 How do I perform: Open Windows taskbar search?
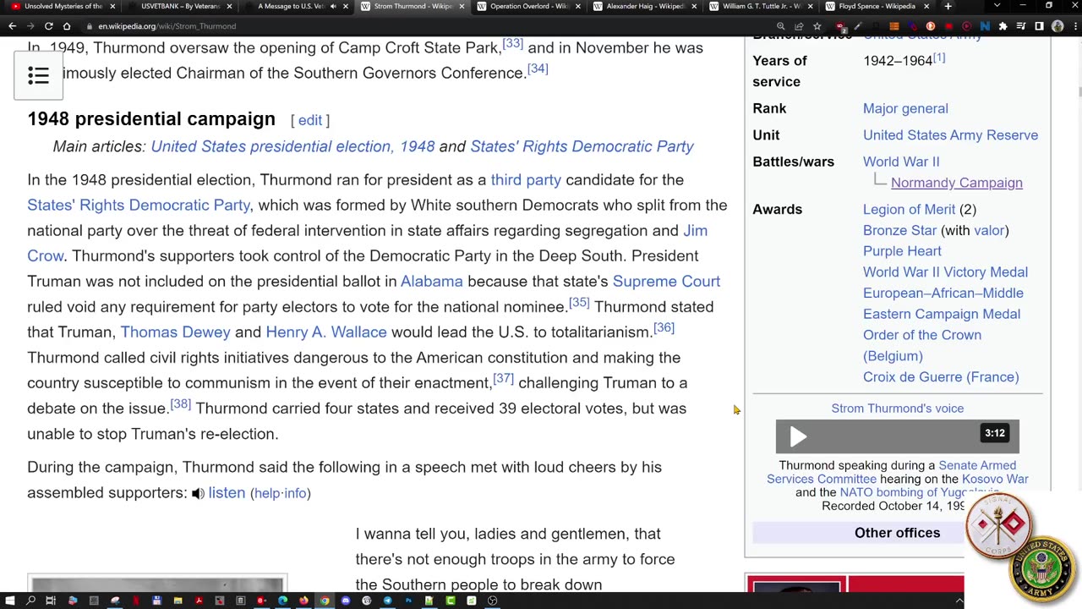pos(30,601)
